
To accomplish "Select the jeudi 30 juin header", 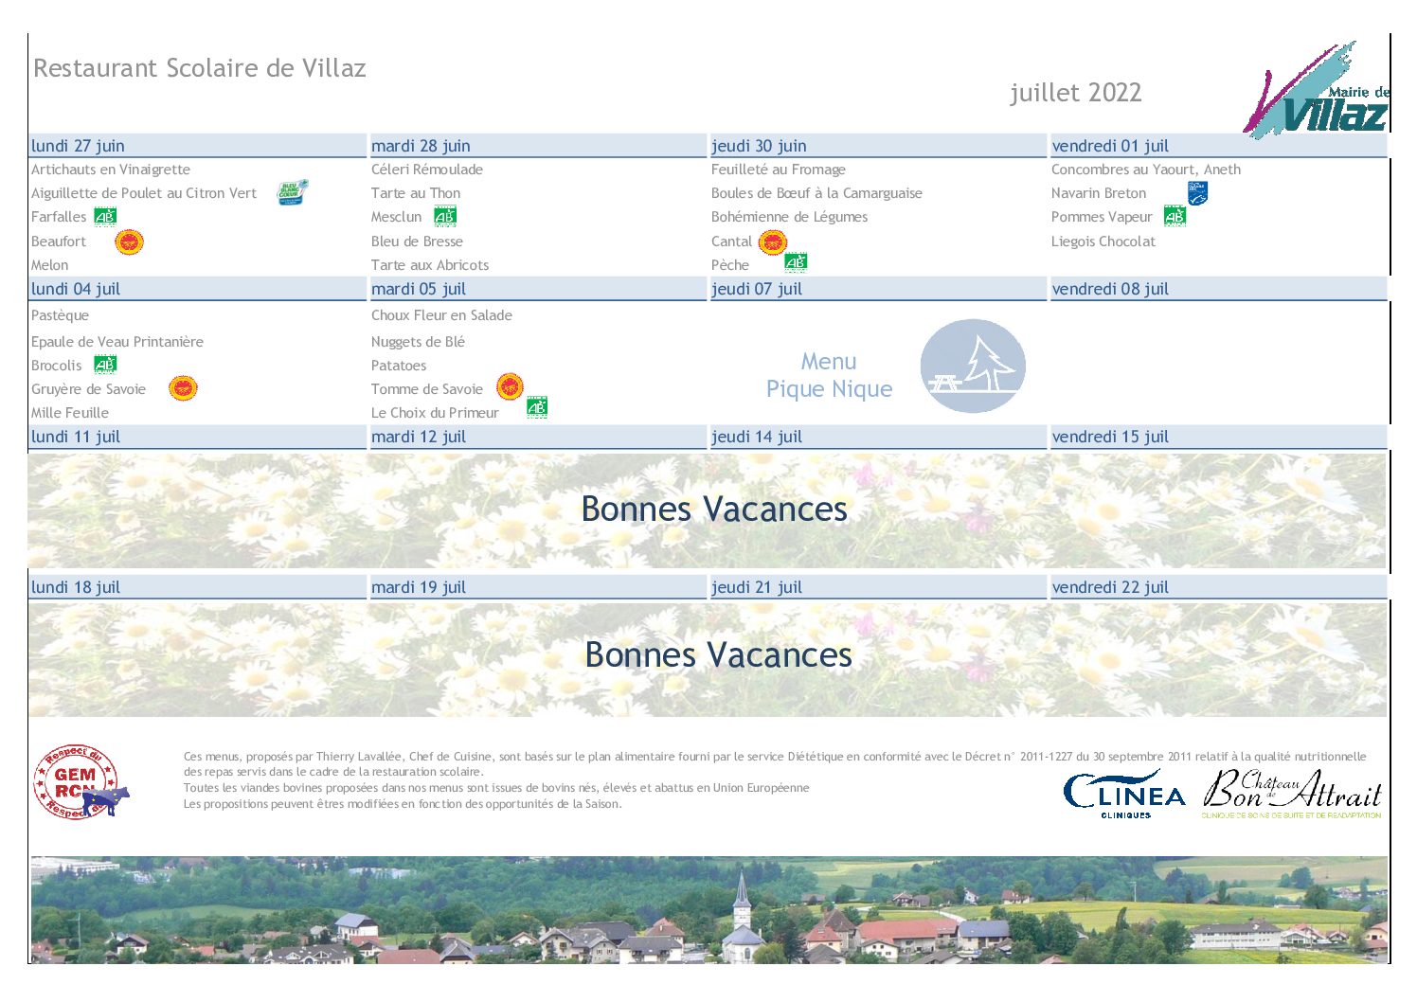I will [877, 146].
